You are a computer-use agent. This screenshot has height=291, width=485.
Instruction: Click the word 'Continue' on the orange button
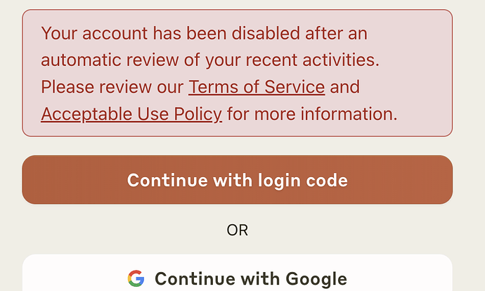tap(167, 180)
